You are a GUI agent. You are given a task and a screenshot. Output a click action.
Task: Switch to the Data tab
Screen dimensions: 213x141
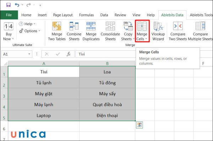click(x=104, y=15)
